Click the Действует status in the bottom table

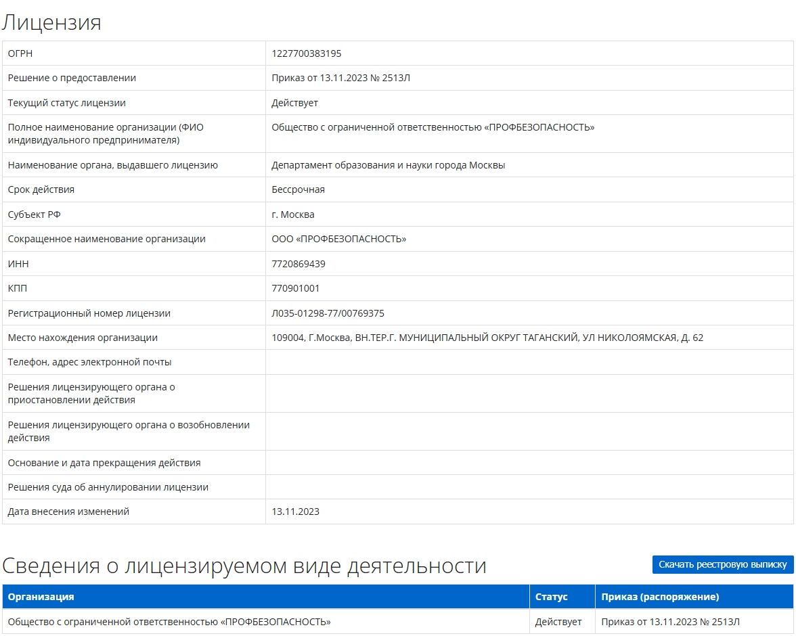pos(558,622)
